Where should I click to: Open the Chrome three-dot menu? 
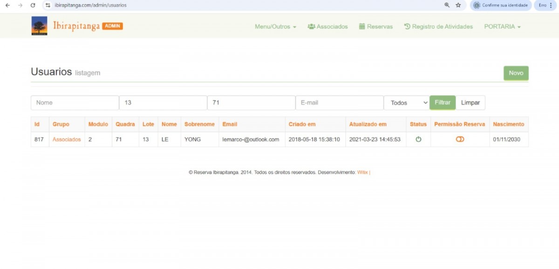tap(551, 5)
